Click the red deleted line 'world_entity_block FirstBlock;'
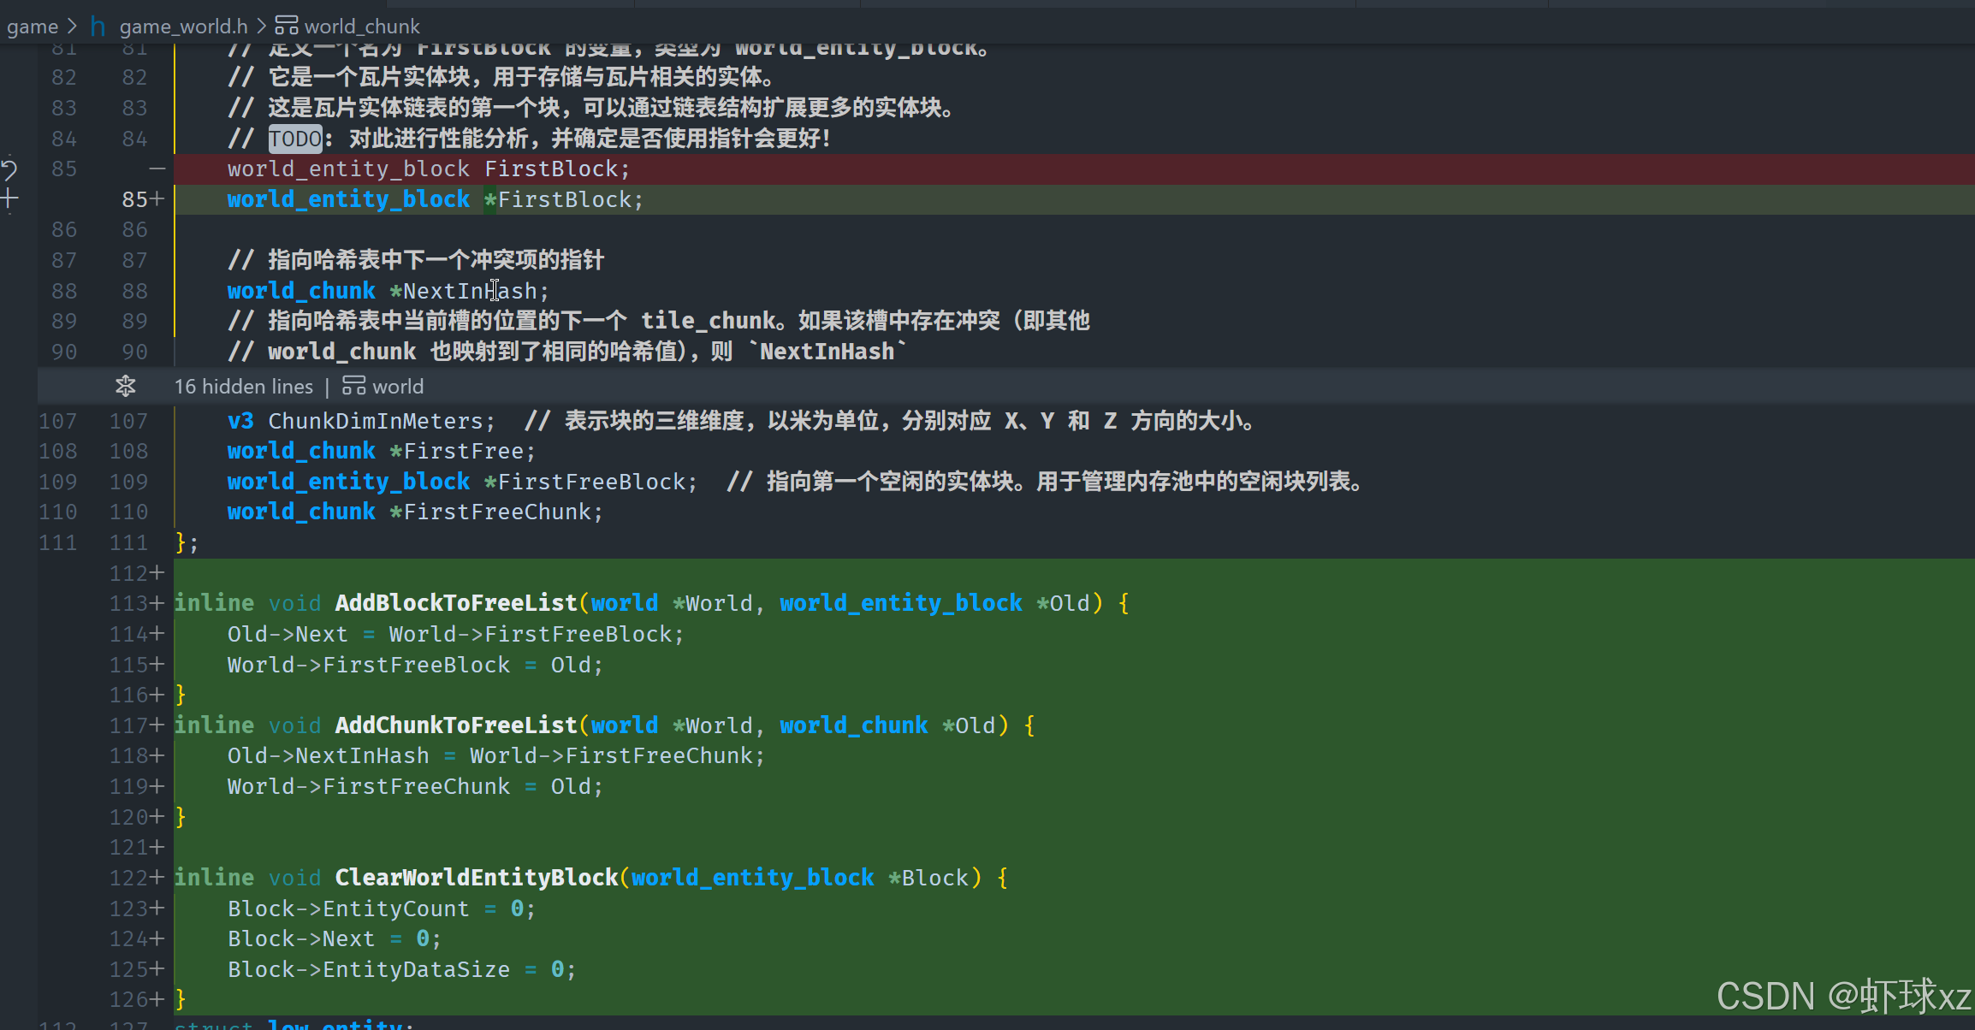This screenshot has height=1030, width=1975. tap(428, 169)
